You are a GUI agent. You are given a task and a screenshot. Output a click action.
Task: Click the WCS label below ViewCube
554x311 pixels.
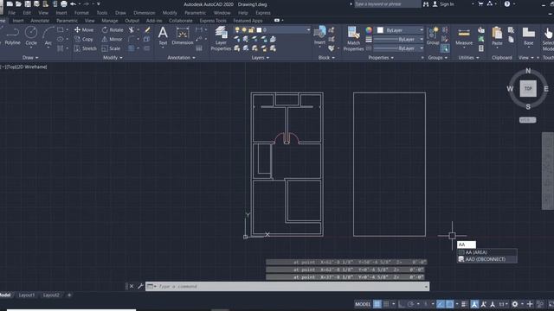click(527, 120)
